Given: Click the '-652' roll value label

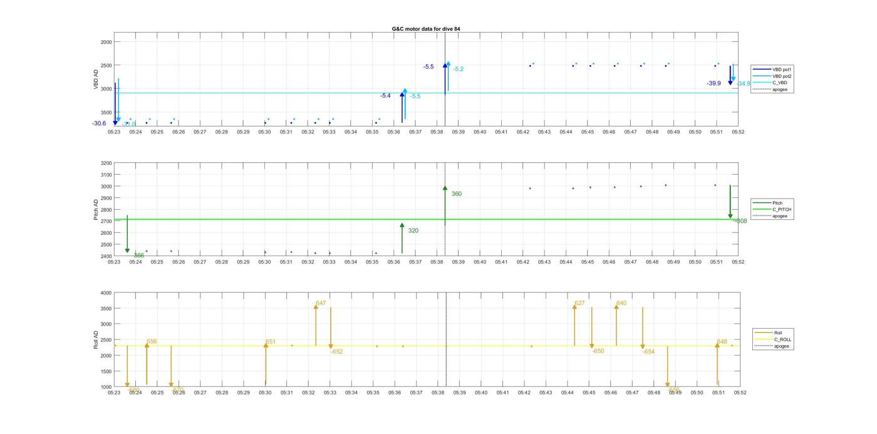Looking at the screenshot, I should pos(337,352).
